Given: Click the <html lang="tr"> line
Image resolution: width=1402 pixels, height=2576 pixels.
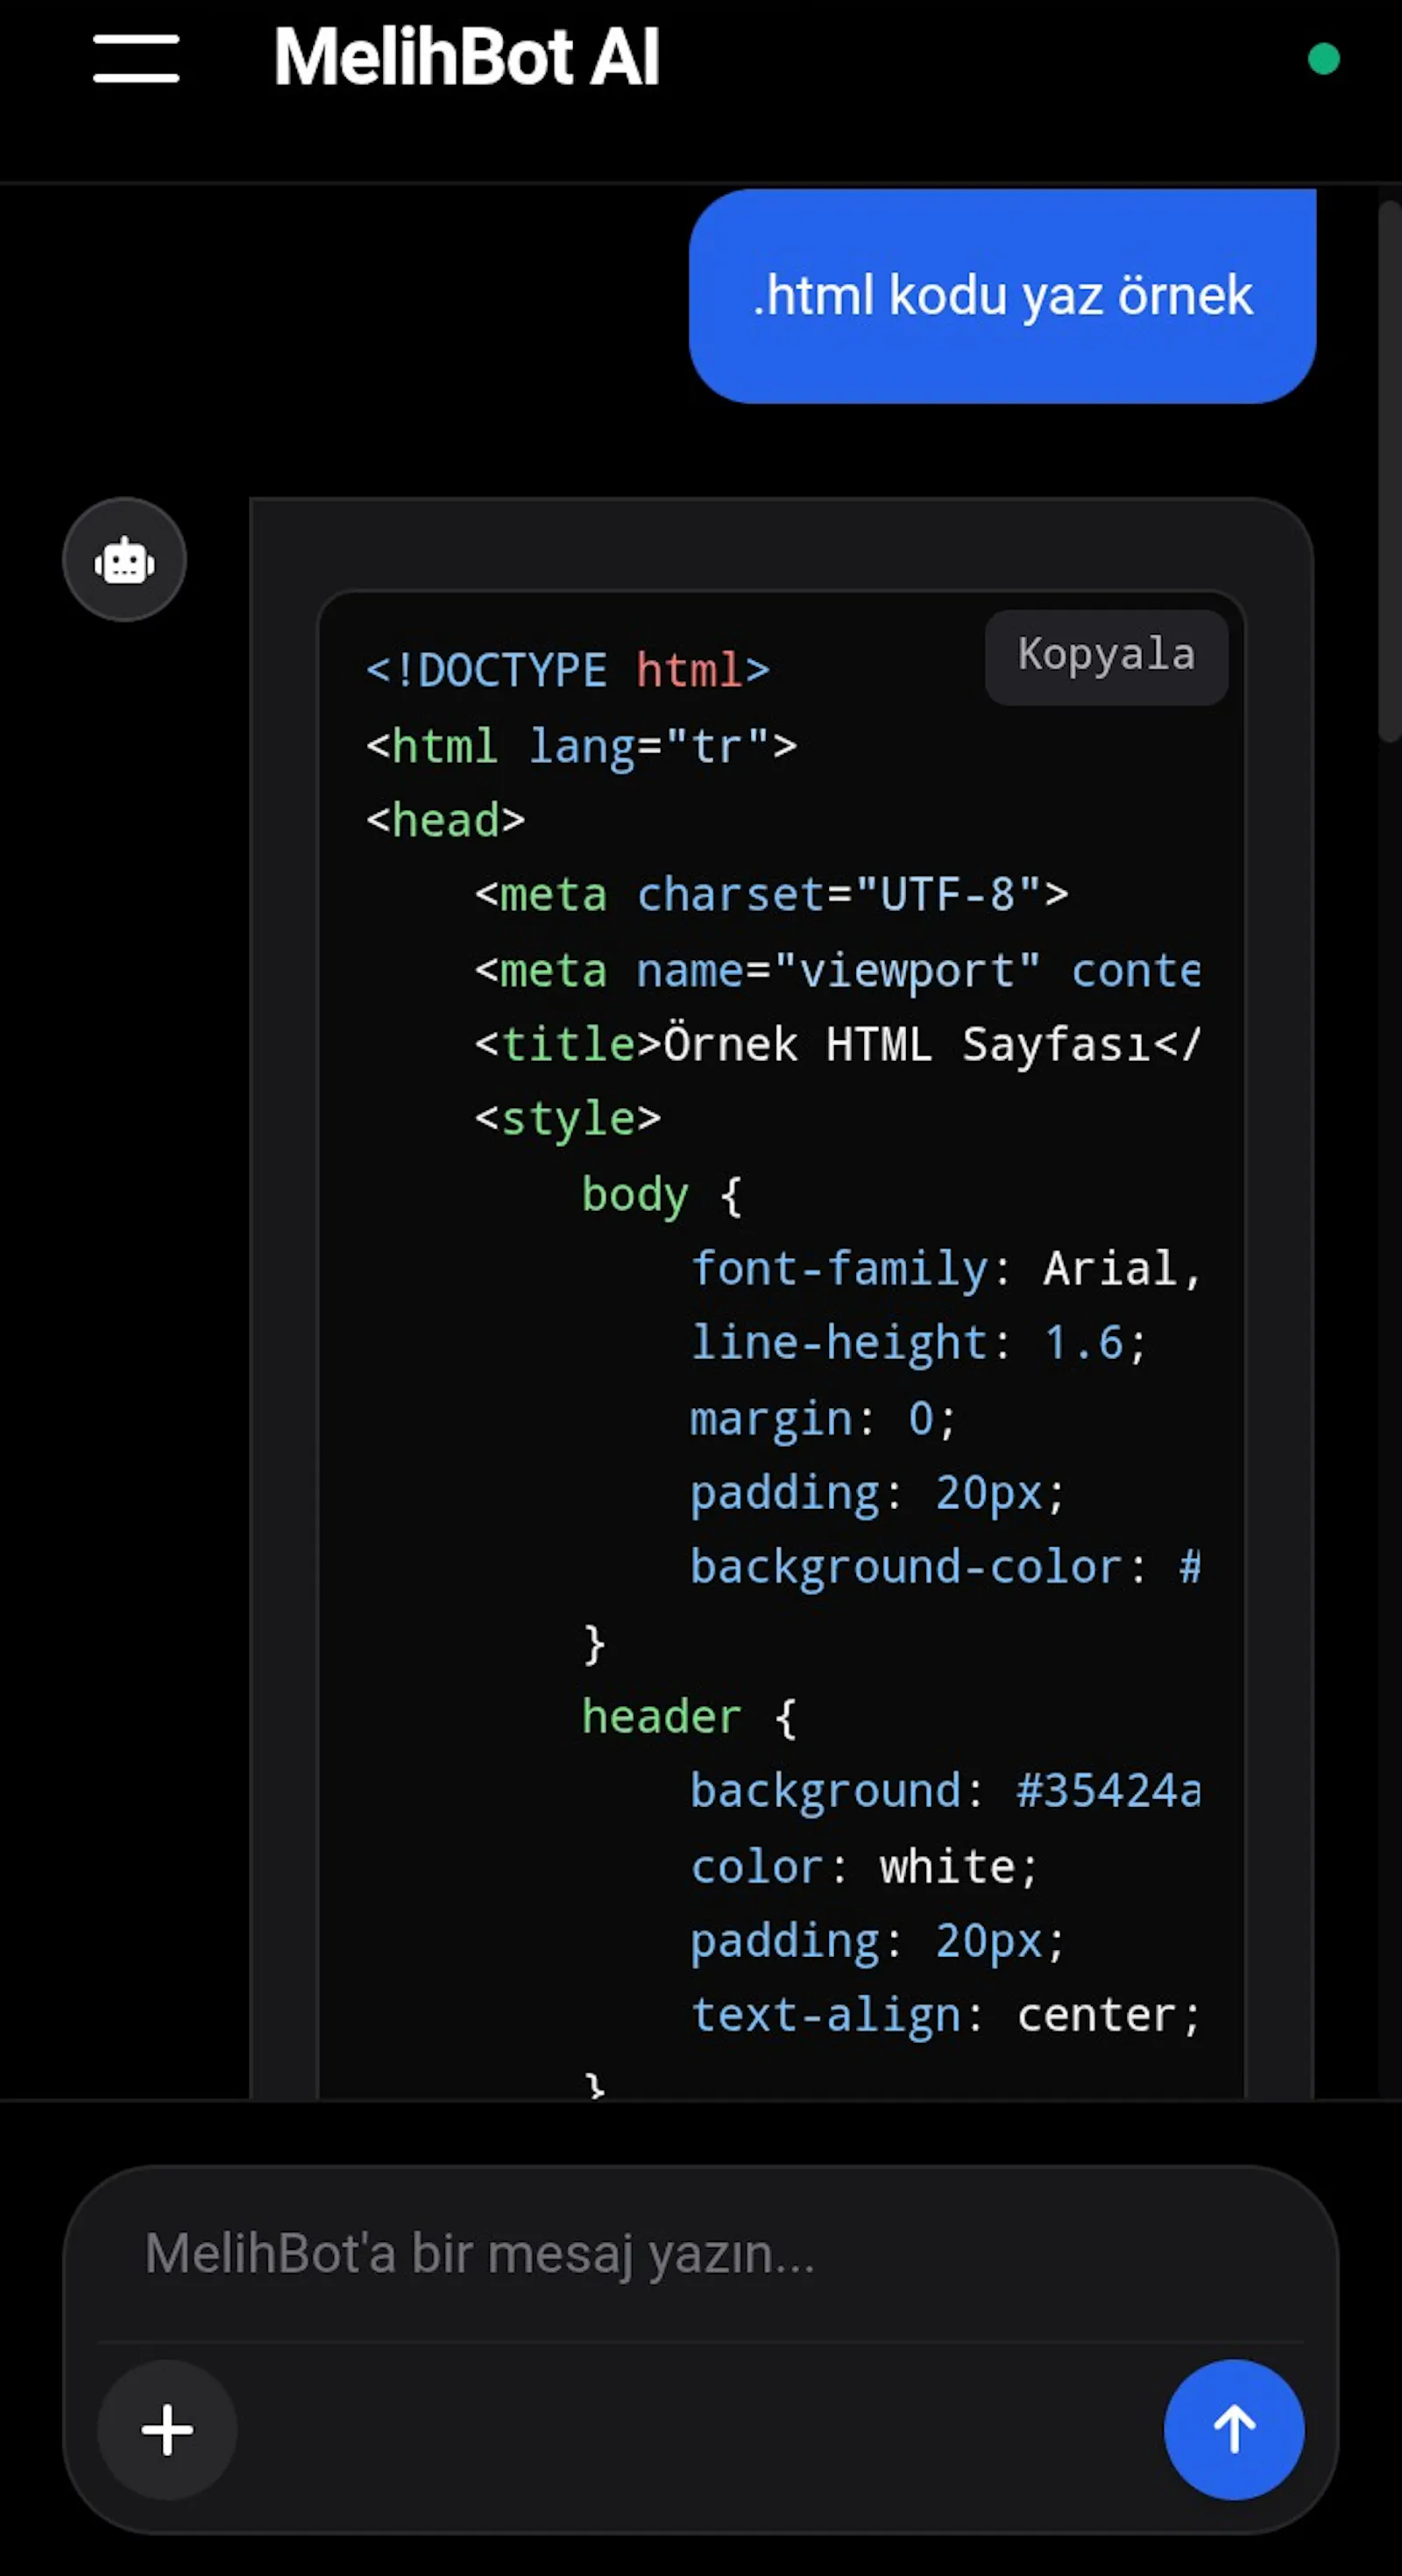Looking at the screenshot, I should click(x=582, y=746).
